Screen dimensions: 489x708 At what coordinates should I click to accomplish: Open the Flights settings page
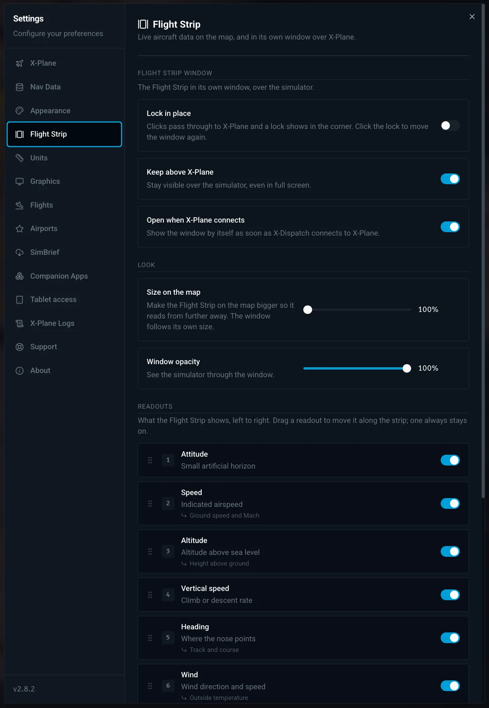tap(64, 205)
